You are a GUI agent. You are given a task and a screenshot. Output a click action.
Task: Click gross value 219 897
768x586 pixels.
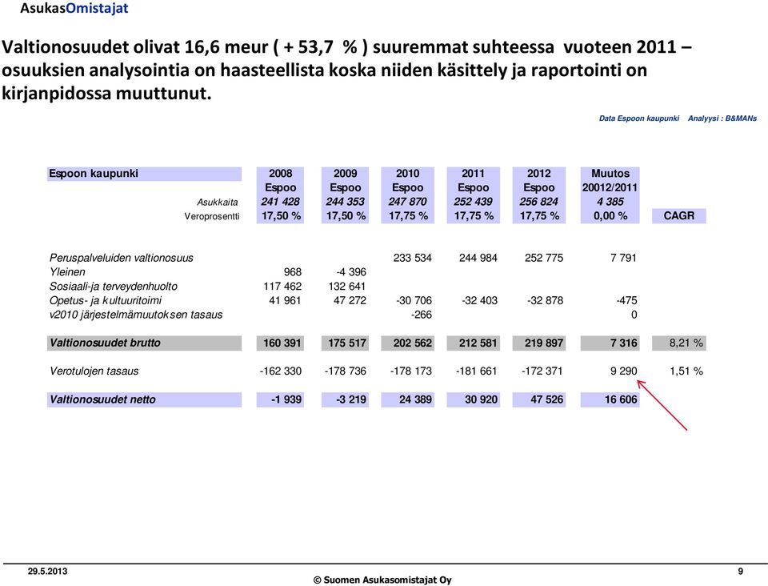(x=538, y=343)
